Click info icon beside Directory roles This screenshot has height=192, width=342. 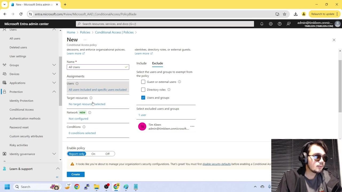tap(169, 90)
